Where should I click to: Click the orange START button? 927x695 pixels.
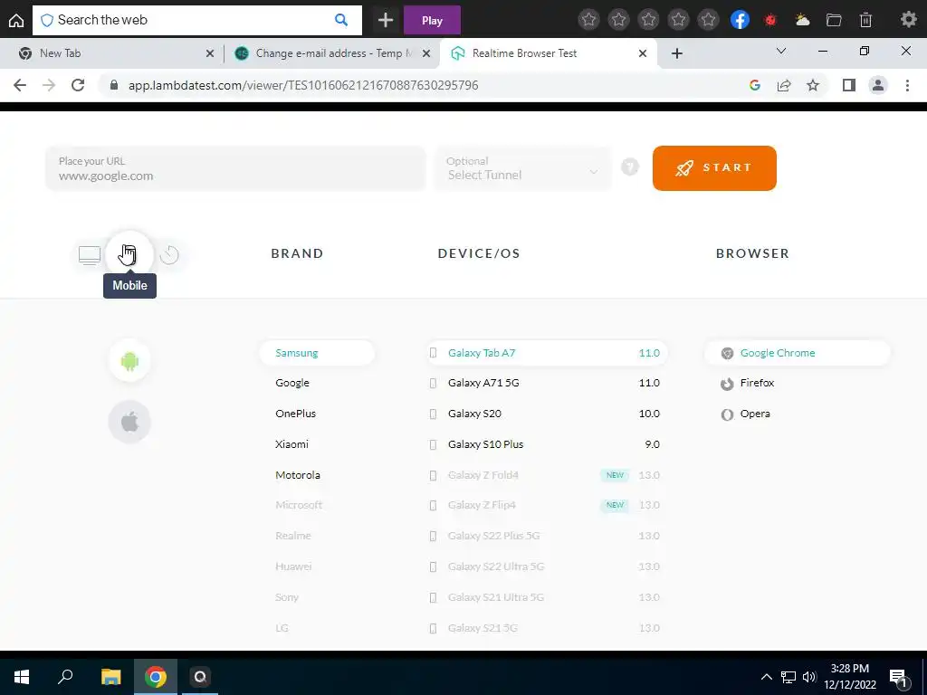point(714,167)
